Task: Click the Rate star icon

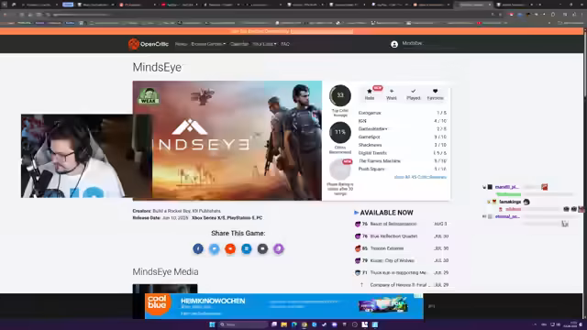Action: (370, 91)
